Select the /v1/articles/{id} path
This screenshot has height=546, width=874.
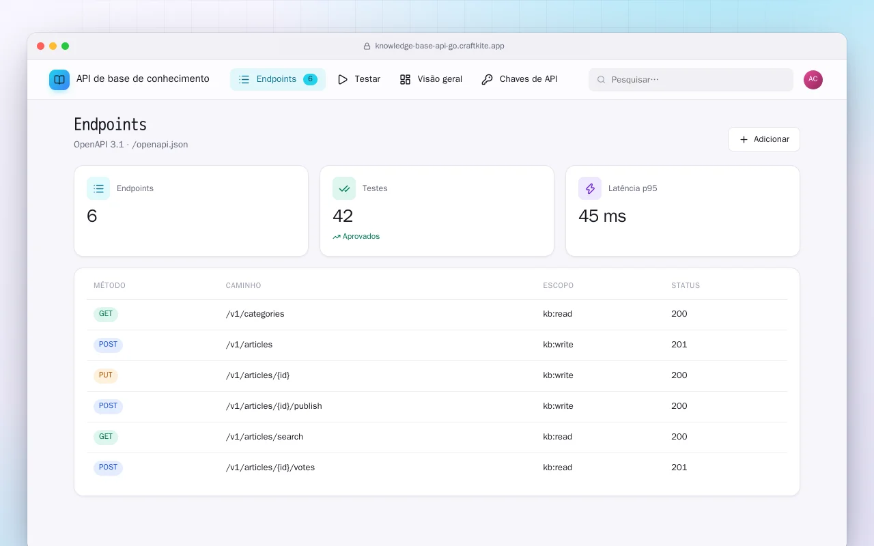coord(258,375)
